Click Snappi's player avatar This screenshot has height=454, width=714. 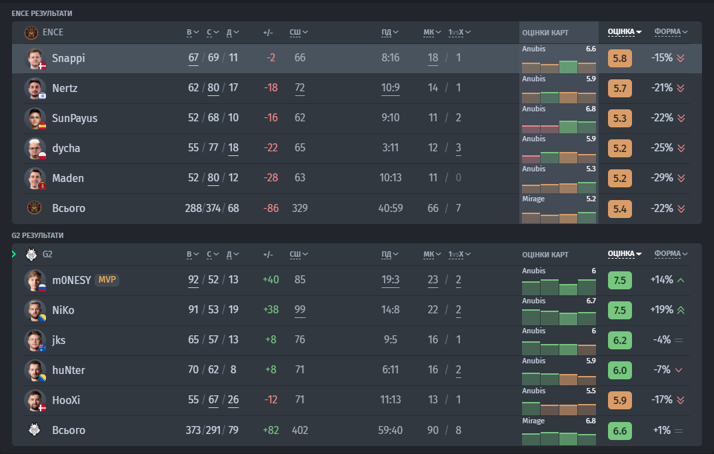click(35, 58)
